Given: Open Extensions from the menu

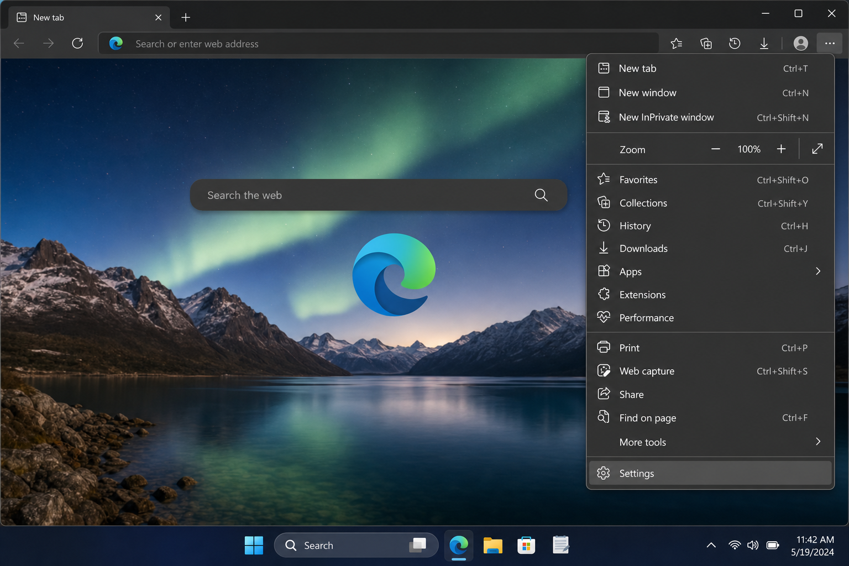Looking at the screenshot, I should [x=710, y=295].
